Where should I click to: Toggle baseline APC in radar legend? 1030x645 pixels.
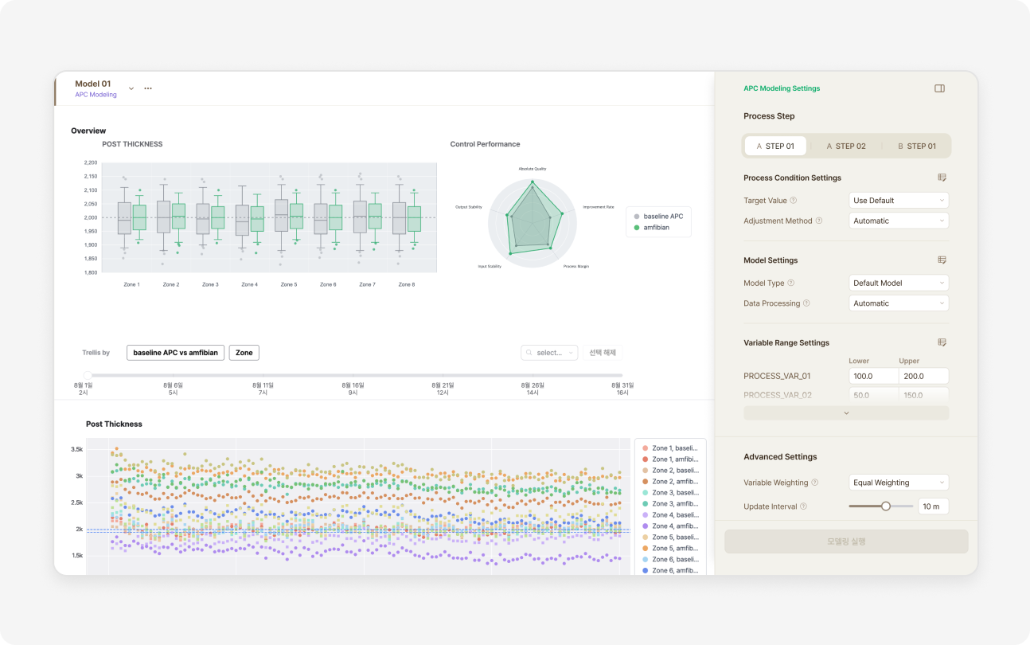tap(657, 217)
